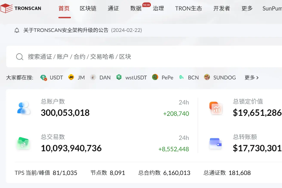The image size is (282, 188).
Task: Open the 更多 navigation menu
Action: (x=247, y=8)
